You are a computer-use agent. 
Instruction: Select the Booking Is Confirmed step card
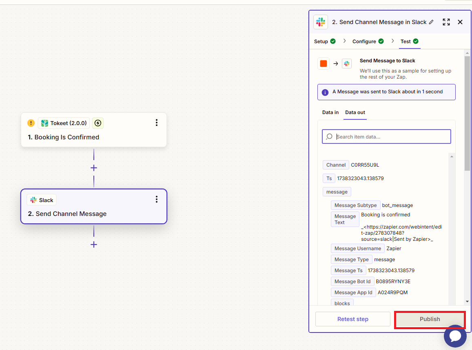tap(93, 130)
